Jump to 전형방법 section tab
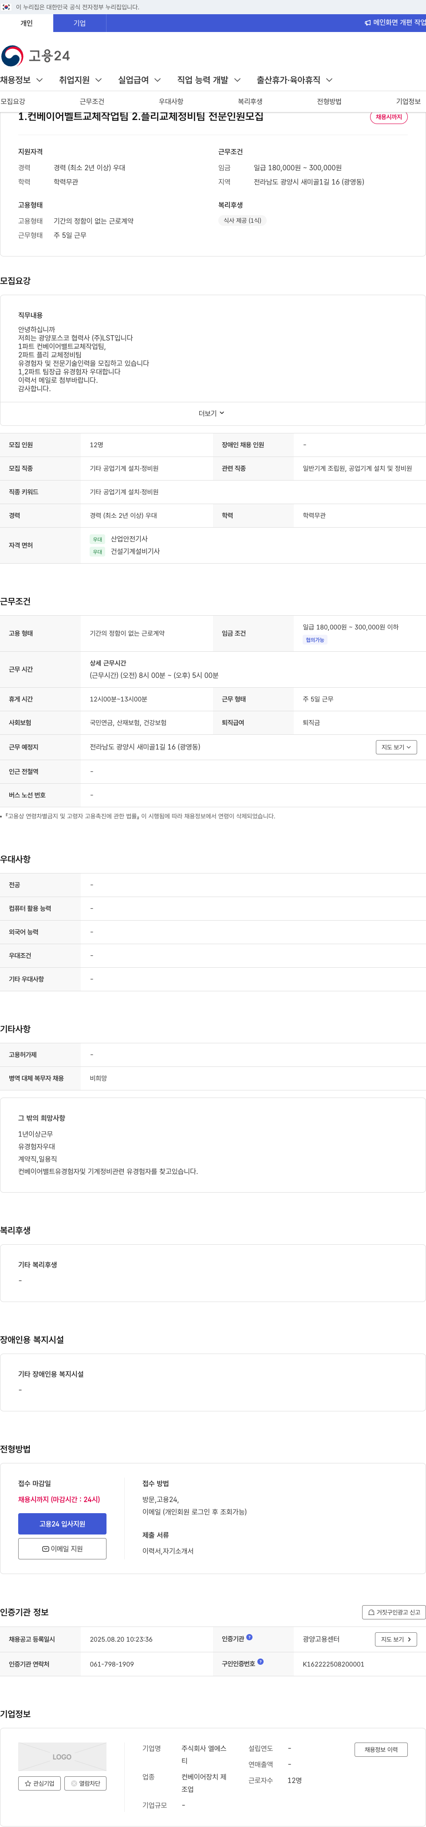The height and width of the screenshot is (1827, 426). point(329,101)
